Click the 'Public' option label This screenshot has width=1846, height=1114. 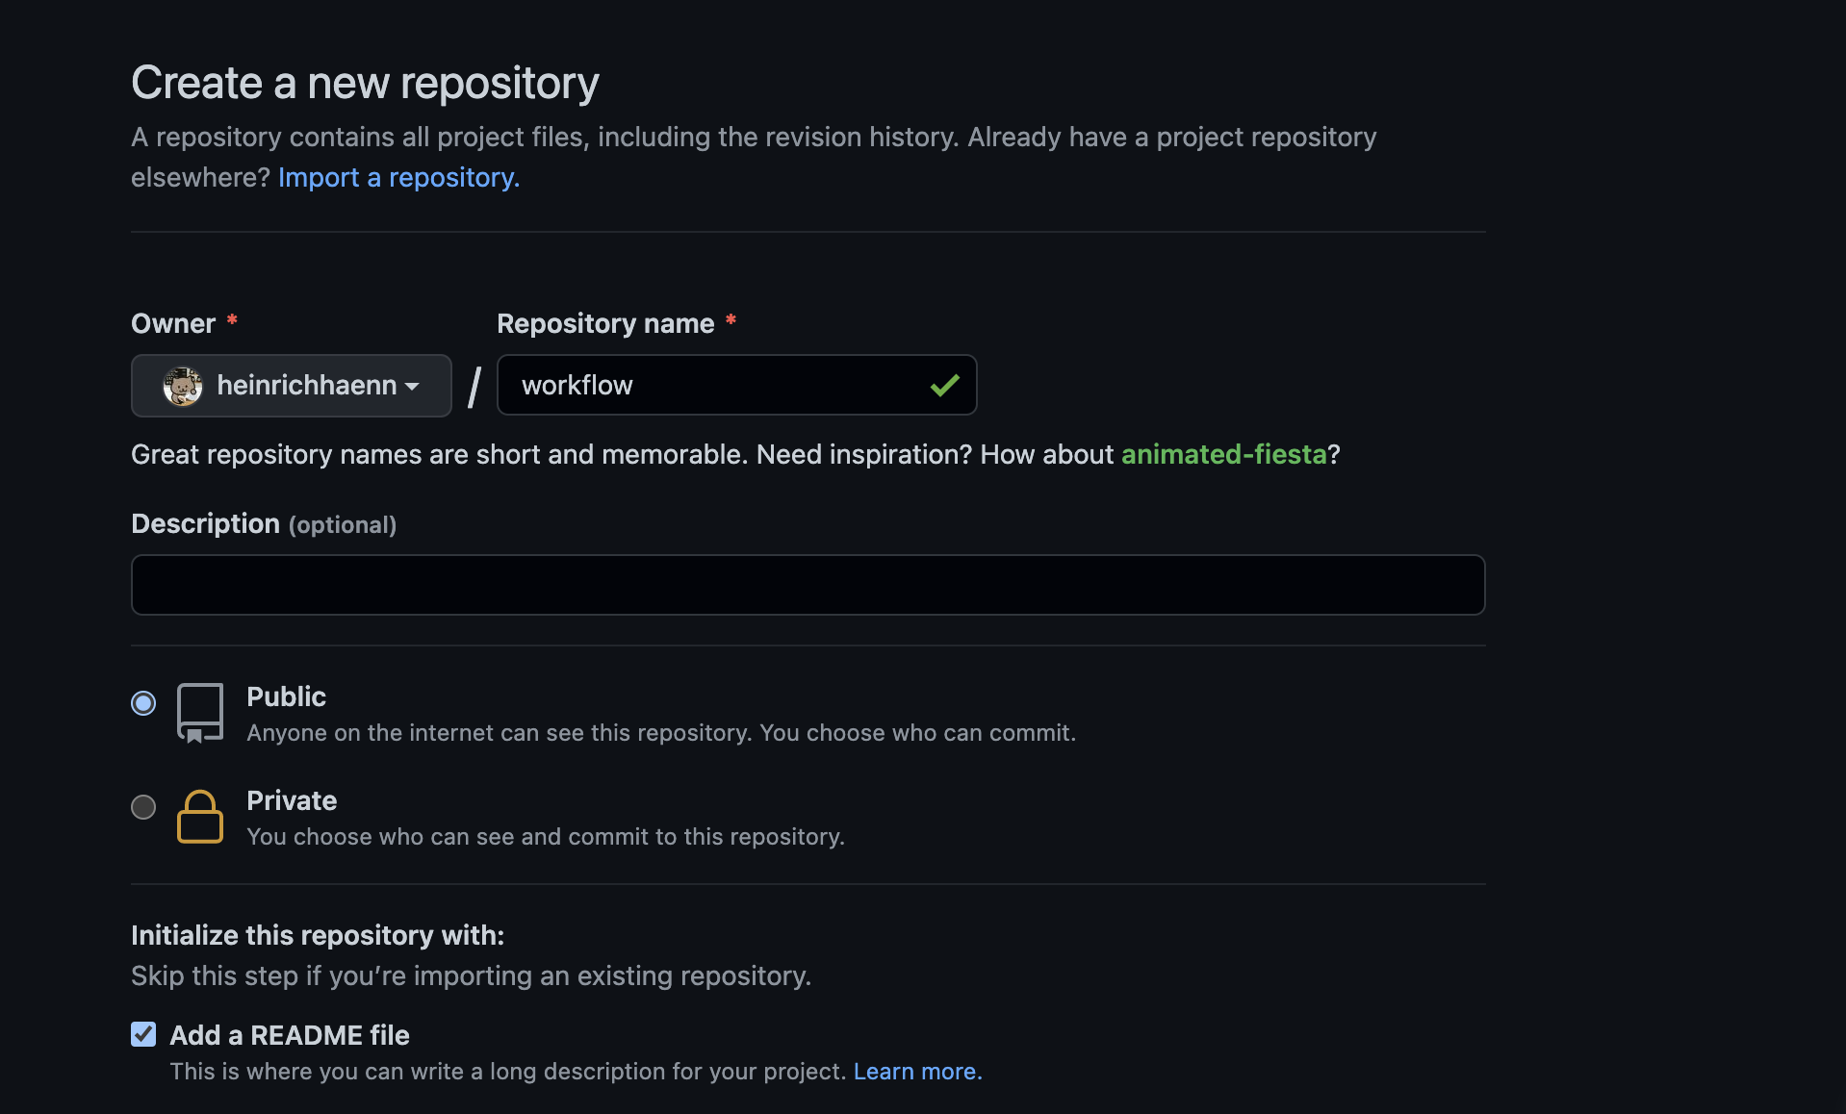286,696
